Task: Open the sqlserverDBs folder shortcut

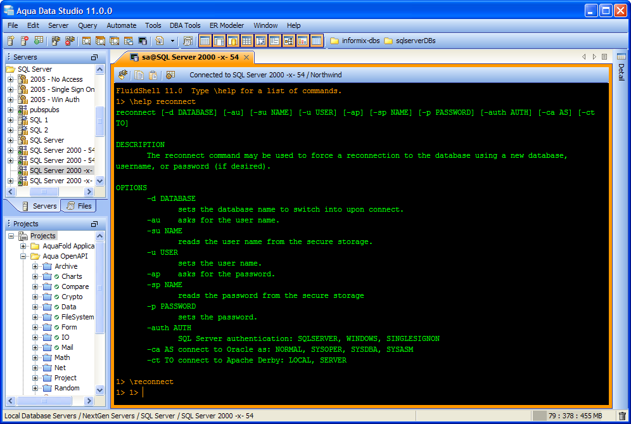Action: click(x=410, y=41)
